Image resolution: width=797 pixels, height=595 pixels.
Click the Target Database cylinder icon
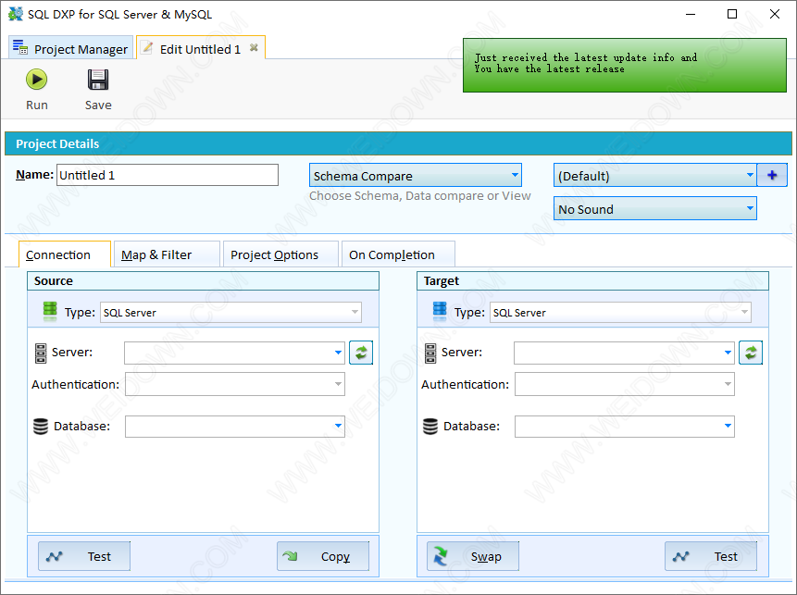[x=430, y=427]
